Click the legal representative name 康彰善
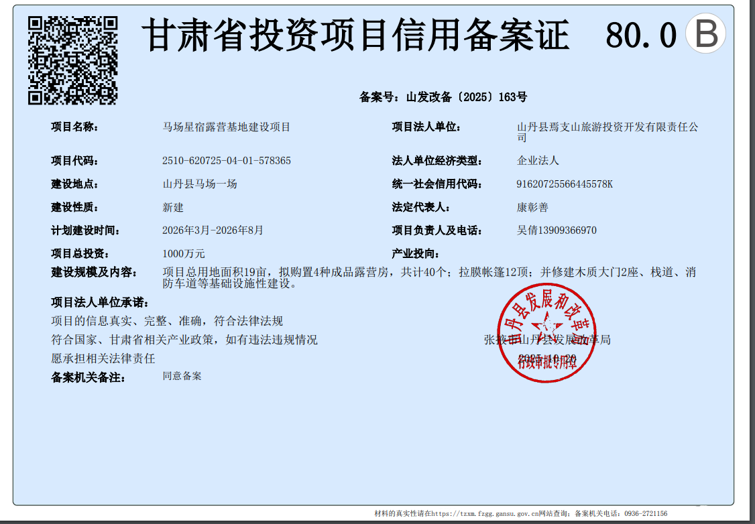 click(532, 207)
